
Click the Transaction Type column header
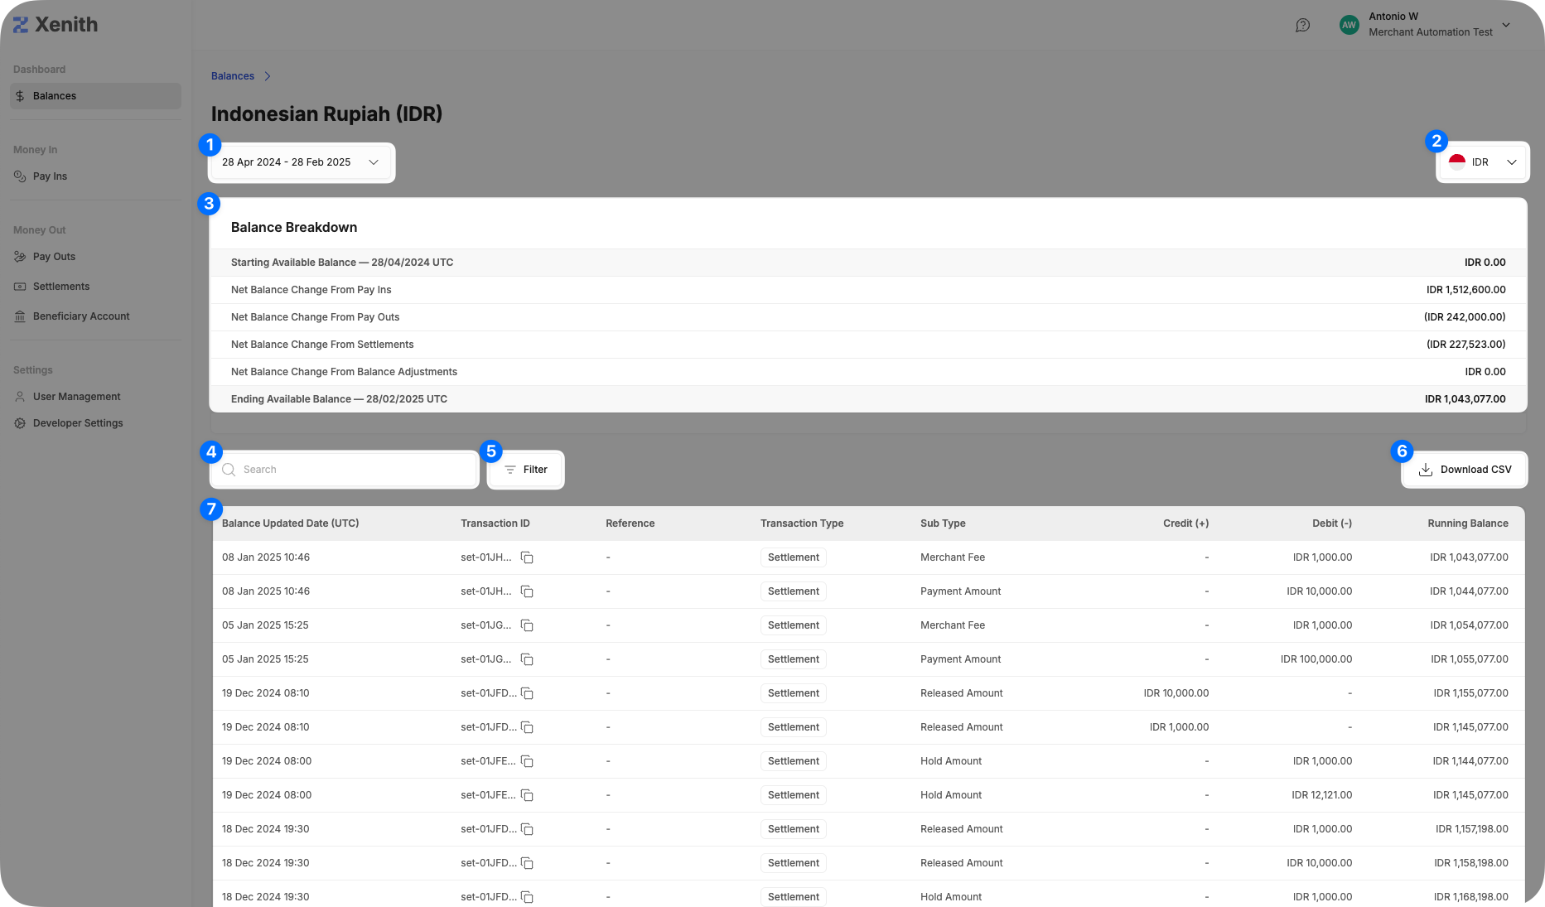click(802, 523)
